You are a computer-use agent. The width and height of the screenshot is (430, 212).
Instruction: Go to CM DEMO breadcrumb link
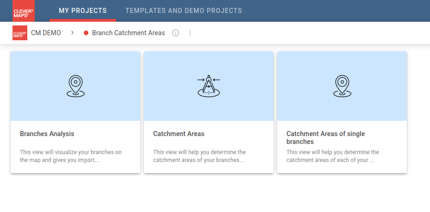click(x=46, y=33)
